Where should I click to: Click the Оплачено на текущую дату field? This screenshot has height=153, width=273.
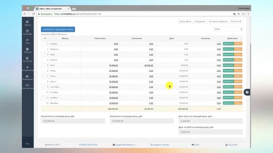142,121
